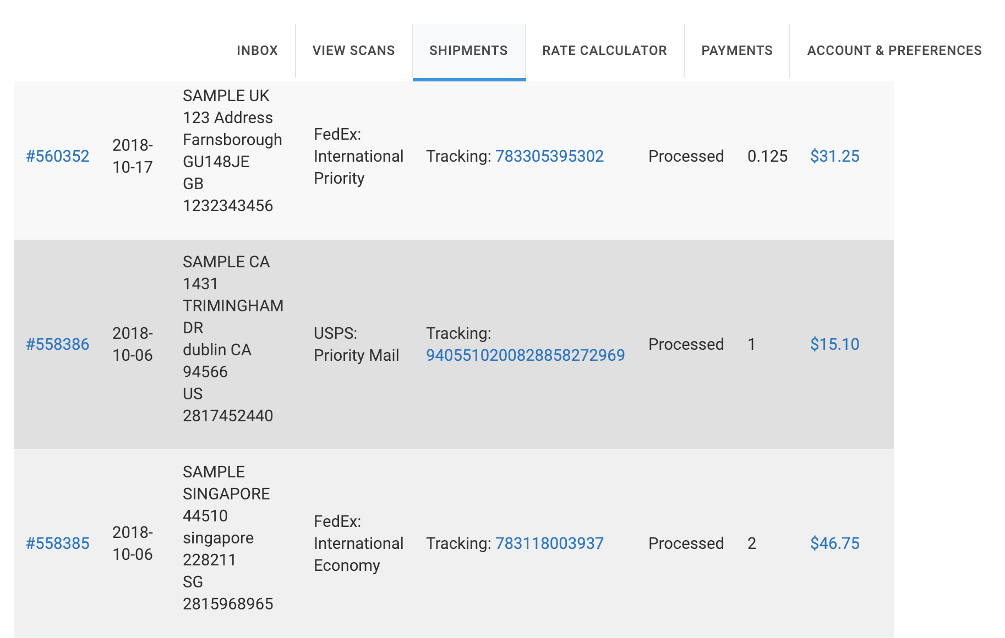Image resolution: width=1005 pixels, height=638 pixels.
Task: Click the SAMPLE UK address cell
Action: [232, 151]
